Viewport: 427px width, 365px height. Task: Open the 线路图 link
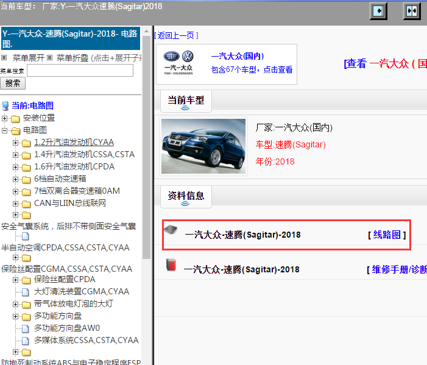click(x=387, y=235)
